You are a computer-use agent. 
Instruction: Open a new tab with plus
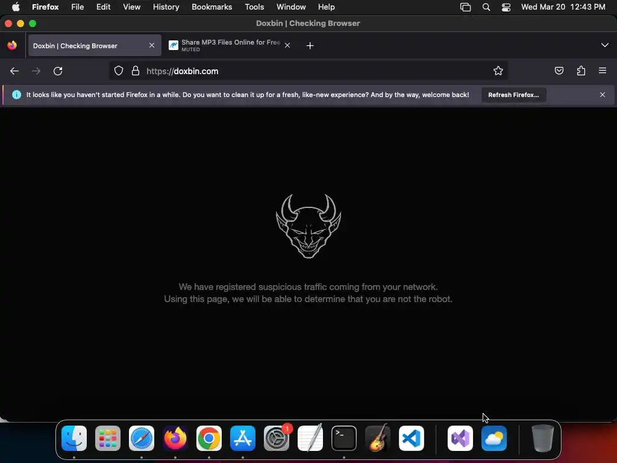310,46
